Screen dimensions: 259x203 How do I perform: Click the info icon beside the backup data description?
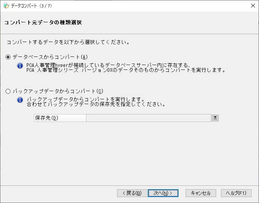coord(20,100)
